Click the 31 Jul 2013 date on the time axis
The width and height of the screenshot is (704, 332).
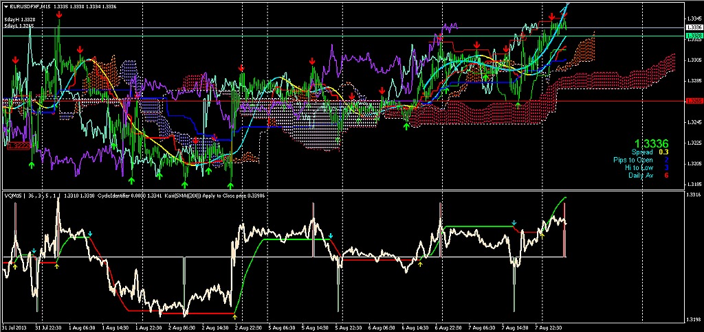pyautogui.click(x=14, y=327)
